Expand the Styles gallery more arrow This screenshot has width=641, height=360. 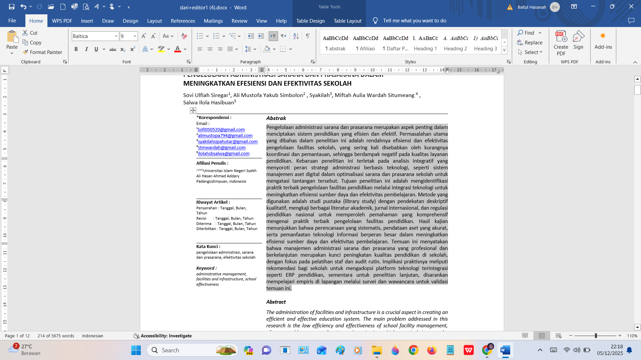click(504, 51)
